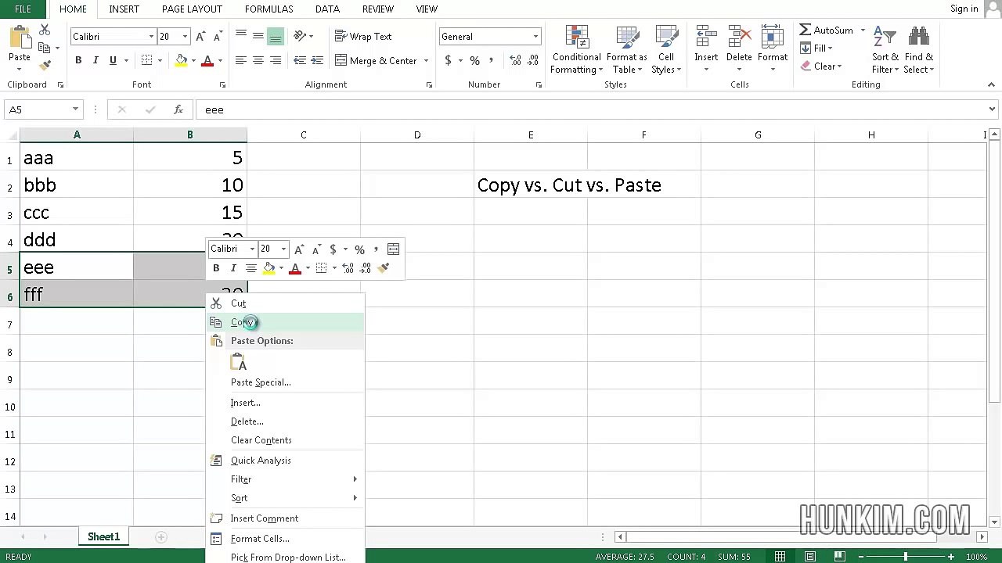
Task: Open the Name Box dropdown arrow
Action: point(75,109)
